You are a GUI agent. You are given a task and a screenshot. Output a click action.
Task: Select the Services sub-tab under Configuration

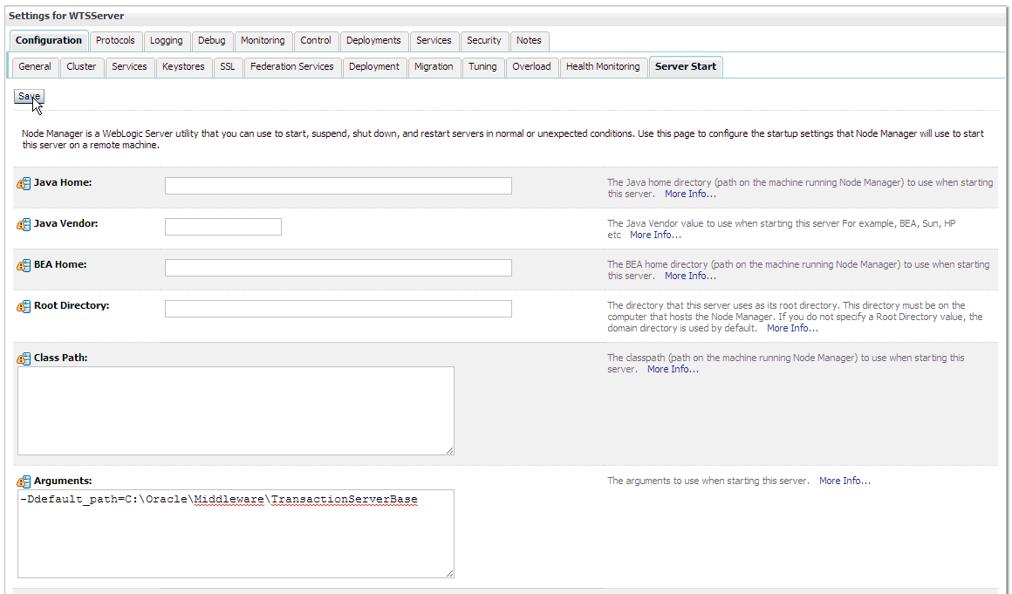[x=130, y=67]
